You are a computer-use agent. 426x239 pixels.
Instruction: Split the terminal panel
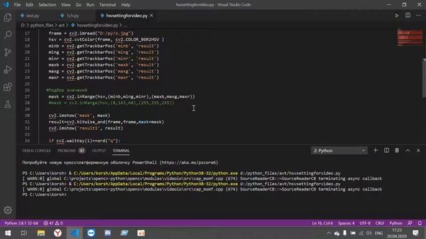point(386,151)
